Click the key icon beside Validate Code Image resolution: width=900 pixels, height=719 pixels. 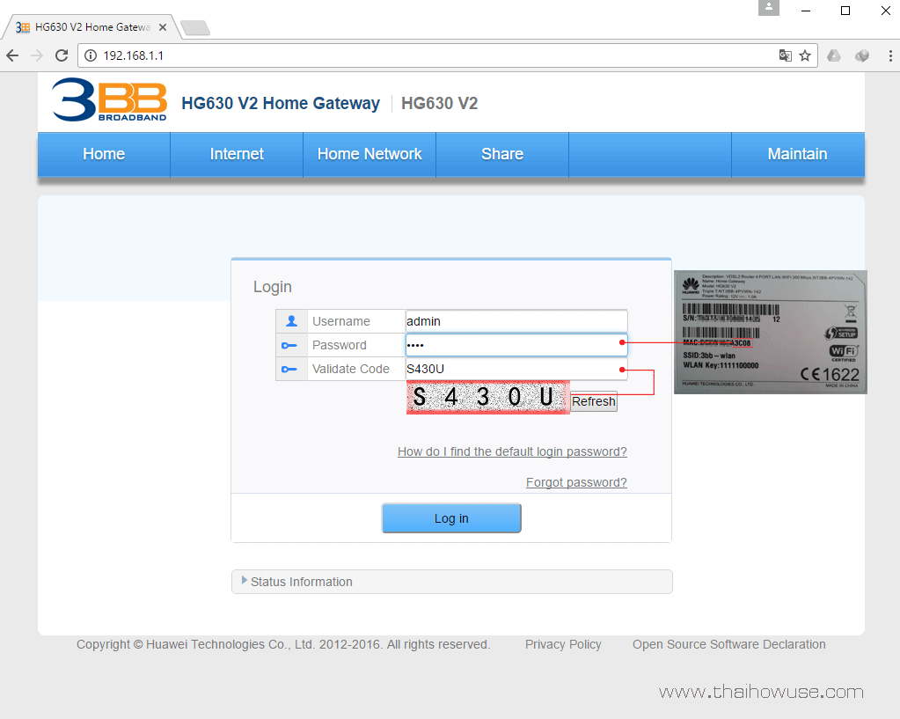pyautogui.click(x=289, y=369)
